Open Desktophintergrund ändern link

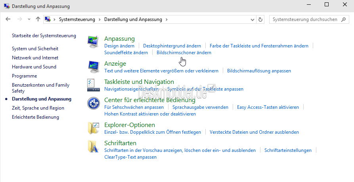tap(172, 46)
